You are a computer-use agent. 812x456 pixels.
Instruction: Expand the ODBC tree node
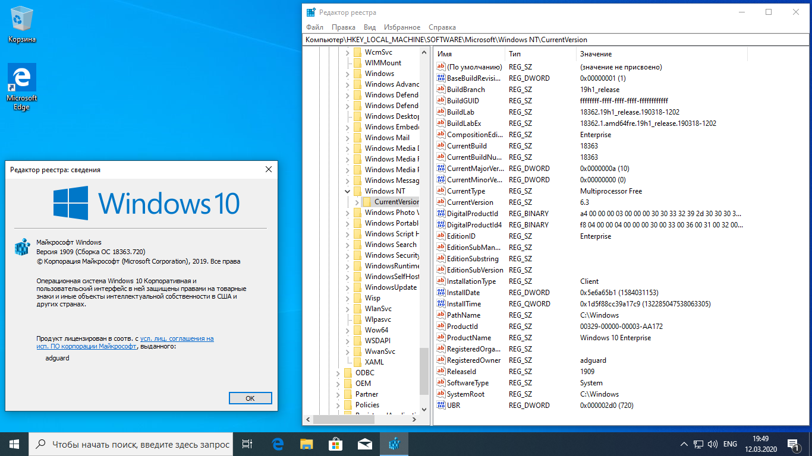coord(338,373)
